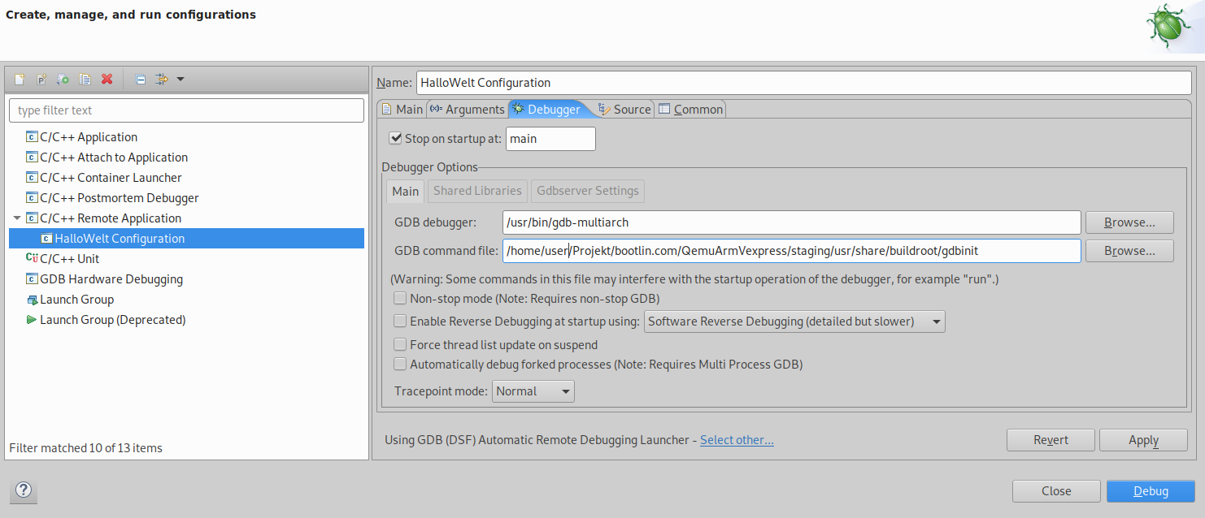The width and height of the screenshot is (1205, 518).
Task: Select the GDB Hardware Debugging tree entry
Action: [111, 278]
